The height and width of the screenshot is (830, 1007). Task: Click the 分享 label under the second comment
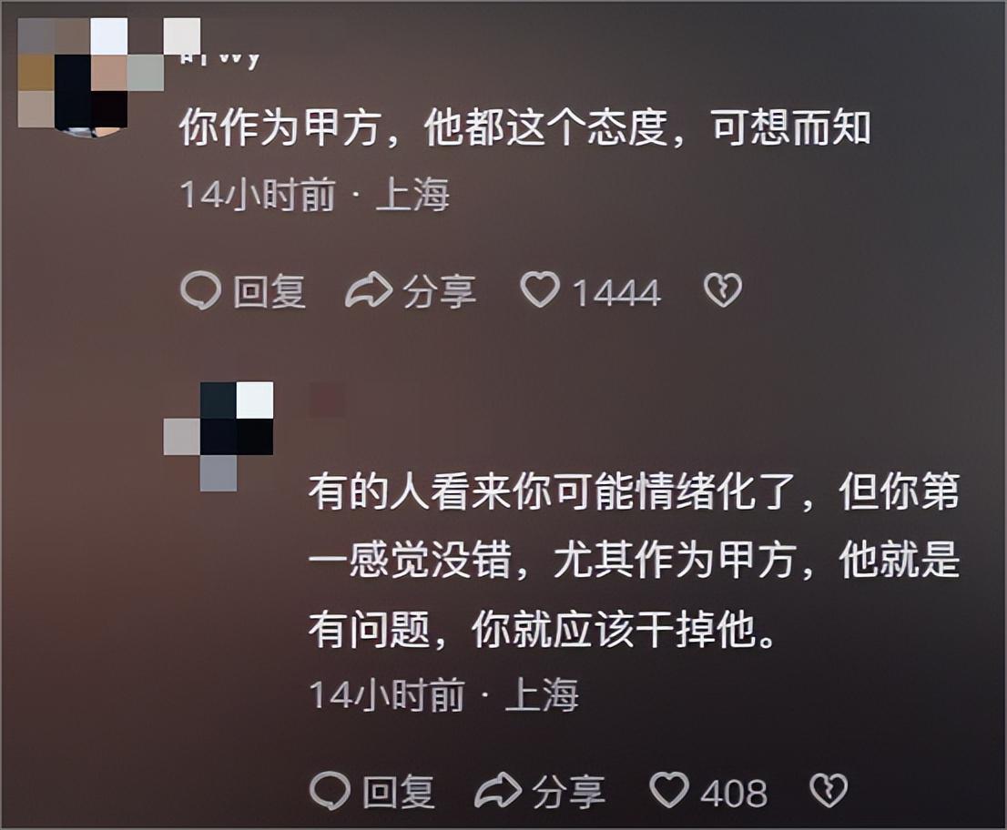tap(569, 792)
